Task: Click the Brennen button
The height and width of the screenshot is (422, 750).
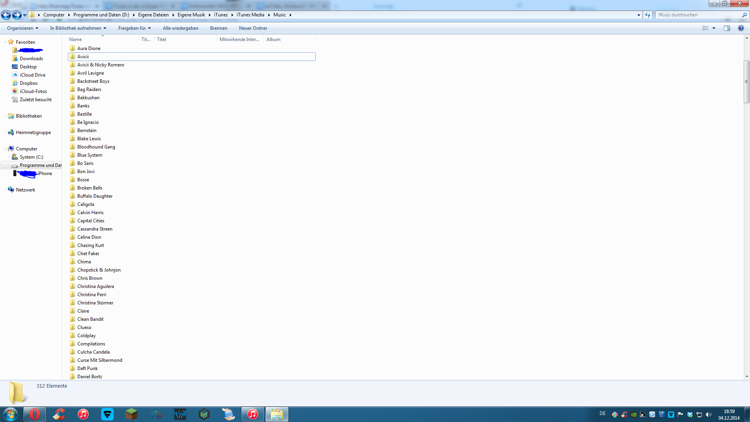Action: tap(218, 28)
